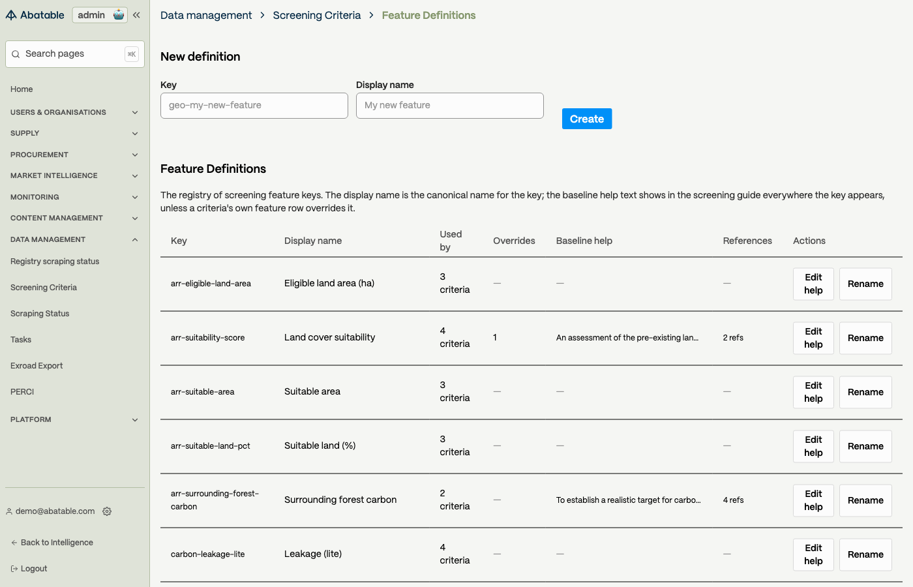Open Screening Criteria in the sidebar
This screenshot has height=587, width=913.
tap(44, 288)
